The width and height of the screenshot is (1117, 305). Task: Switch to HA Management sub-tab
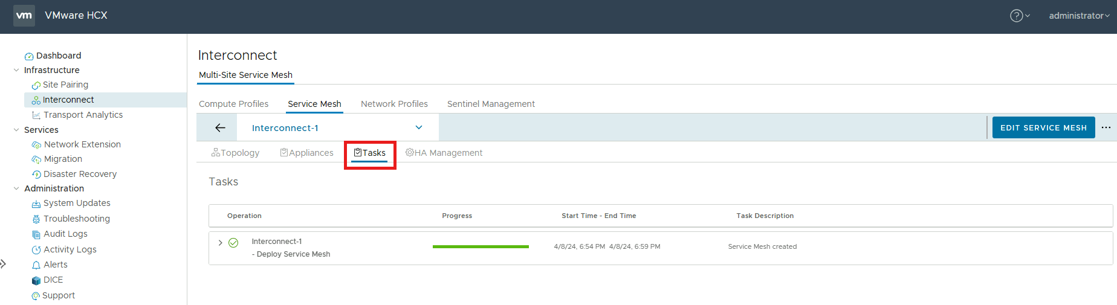(444, 153)
